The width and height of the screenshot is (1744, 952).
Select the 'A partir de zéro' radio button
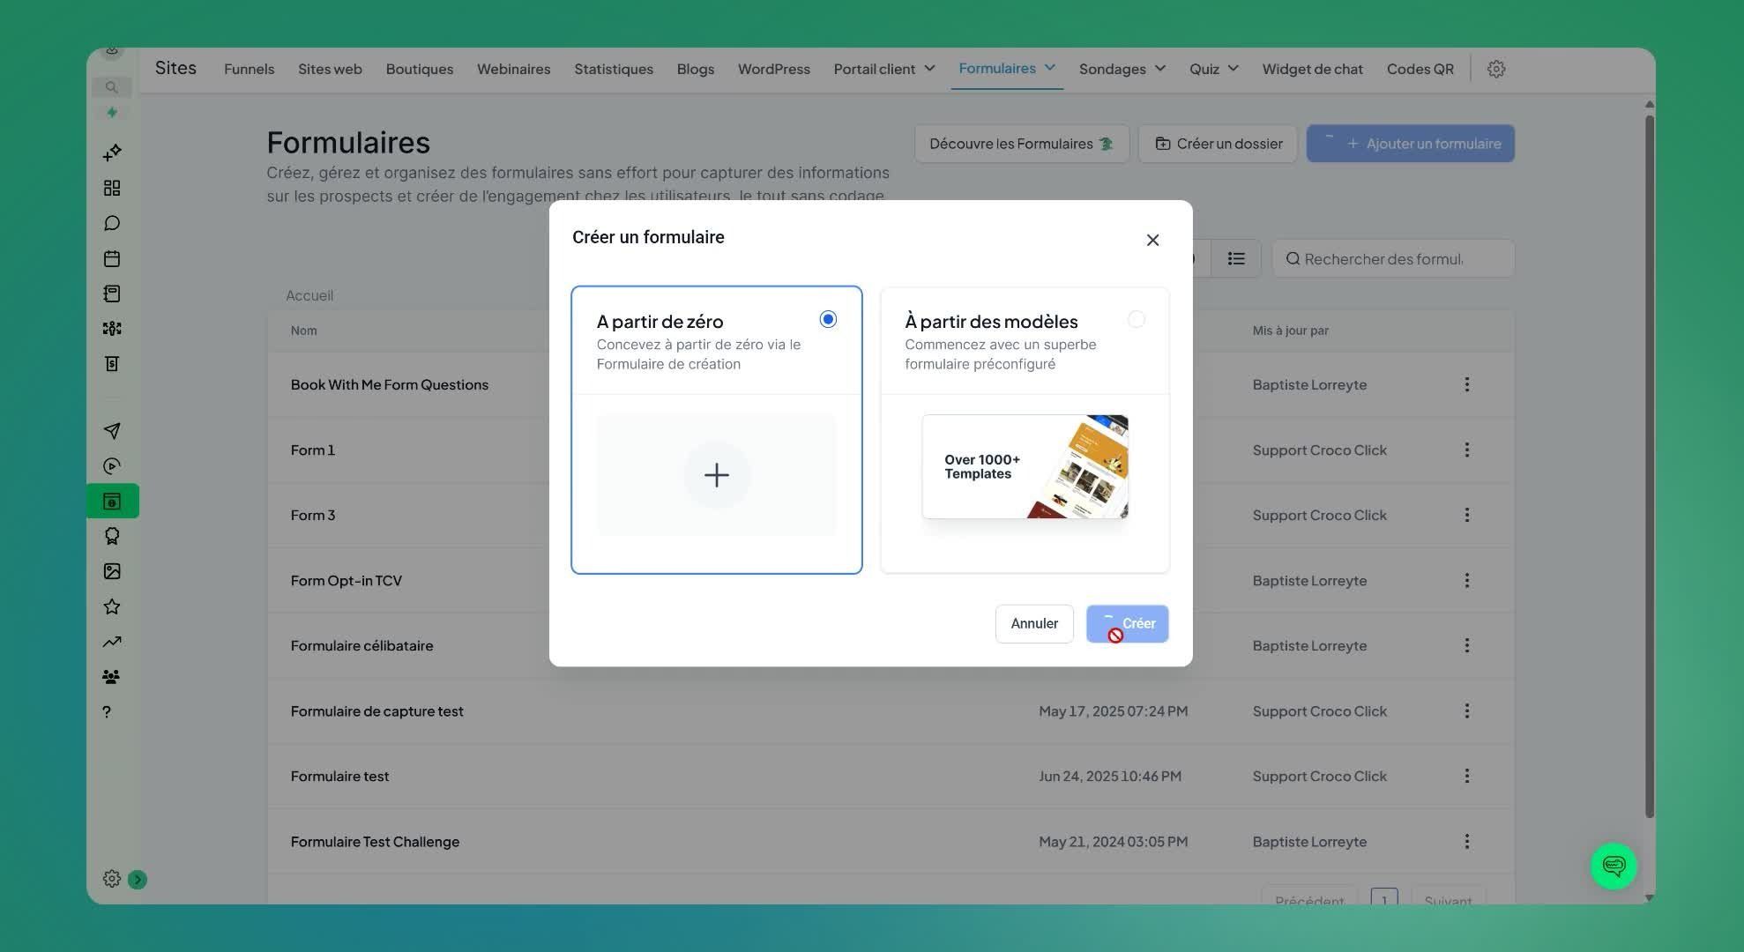pyautogui.click(x=827, y=319)
